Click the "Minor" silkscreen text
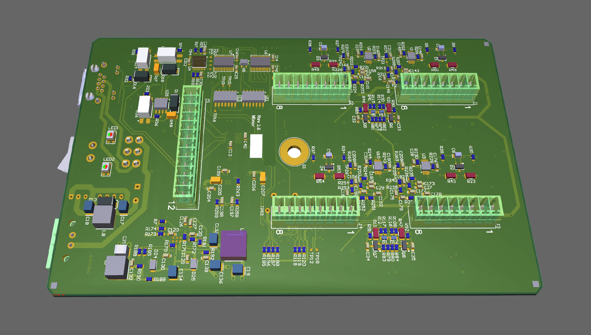 (x=253, y=121)
